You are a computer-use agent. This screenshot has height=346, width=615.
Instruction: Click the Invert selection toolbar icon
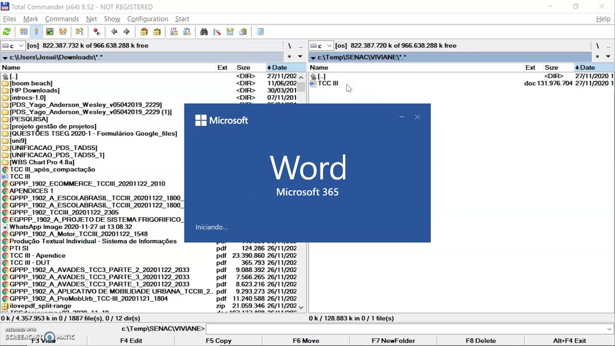click(x=80, y=32)
